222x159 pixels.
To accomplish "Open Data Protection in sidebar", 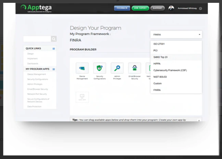I will pyautogui.click(x=34, y=107).
